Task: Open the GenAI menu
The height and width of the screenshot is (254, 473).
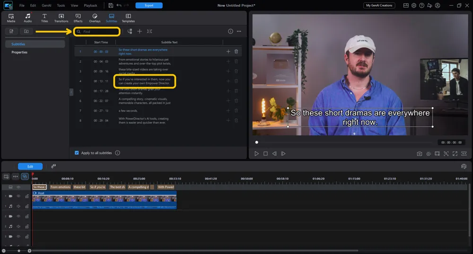Action: (46, 5)
